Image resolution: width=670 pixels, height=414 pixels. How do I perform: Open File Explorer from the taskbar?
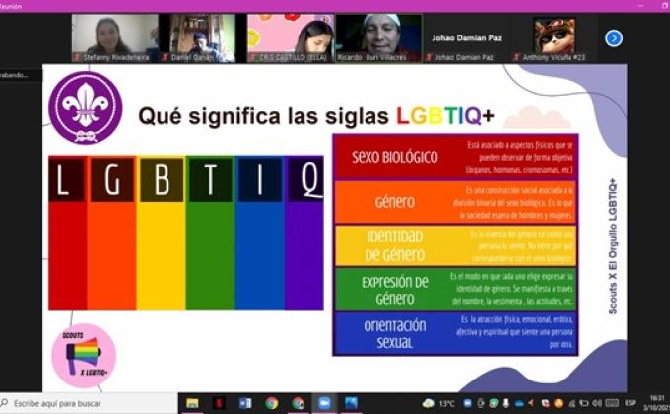(x=192, y=403)
